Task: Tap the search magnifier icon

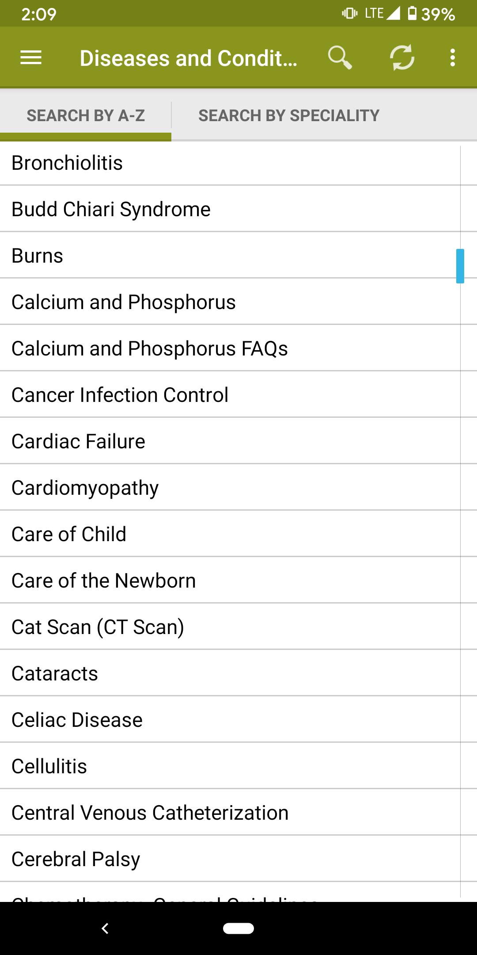Action: [340, 57]
